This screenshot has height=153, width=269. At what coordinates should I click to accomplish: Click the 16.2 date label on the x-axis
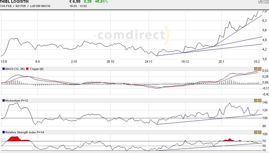(257, 61)
